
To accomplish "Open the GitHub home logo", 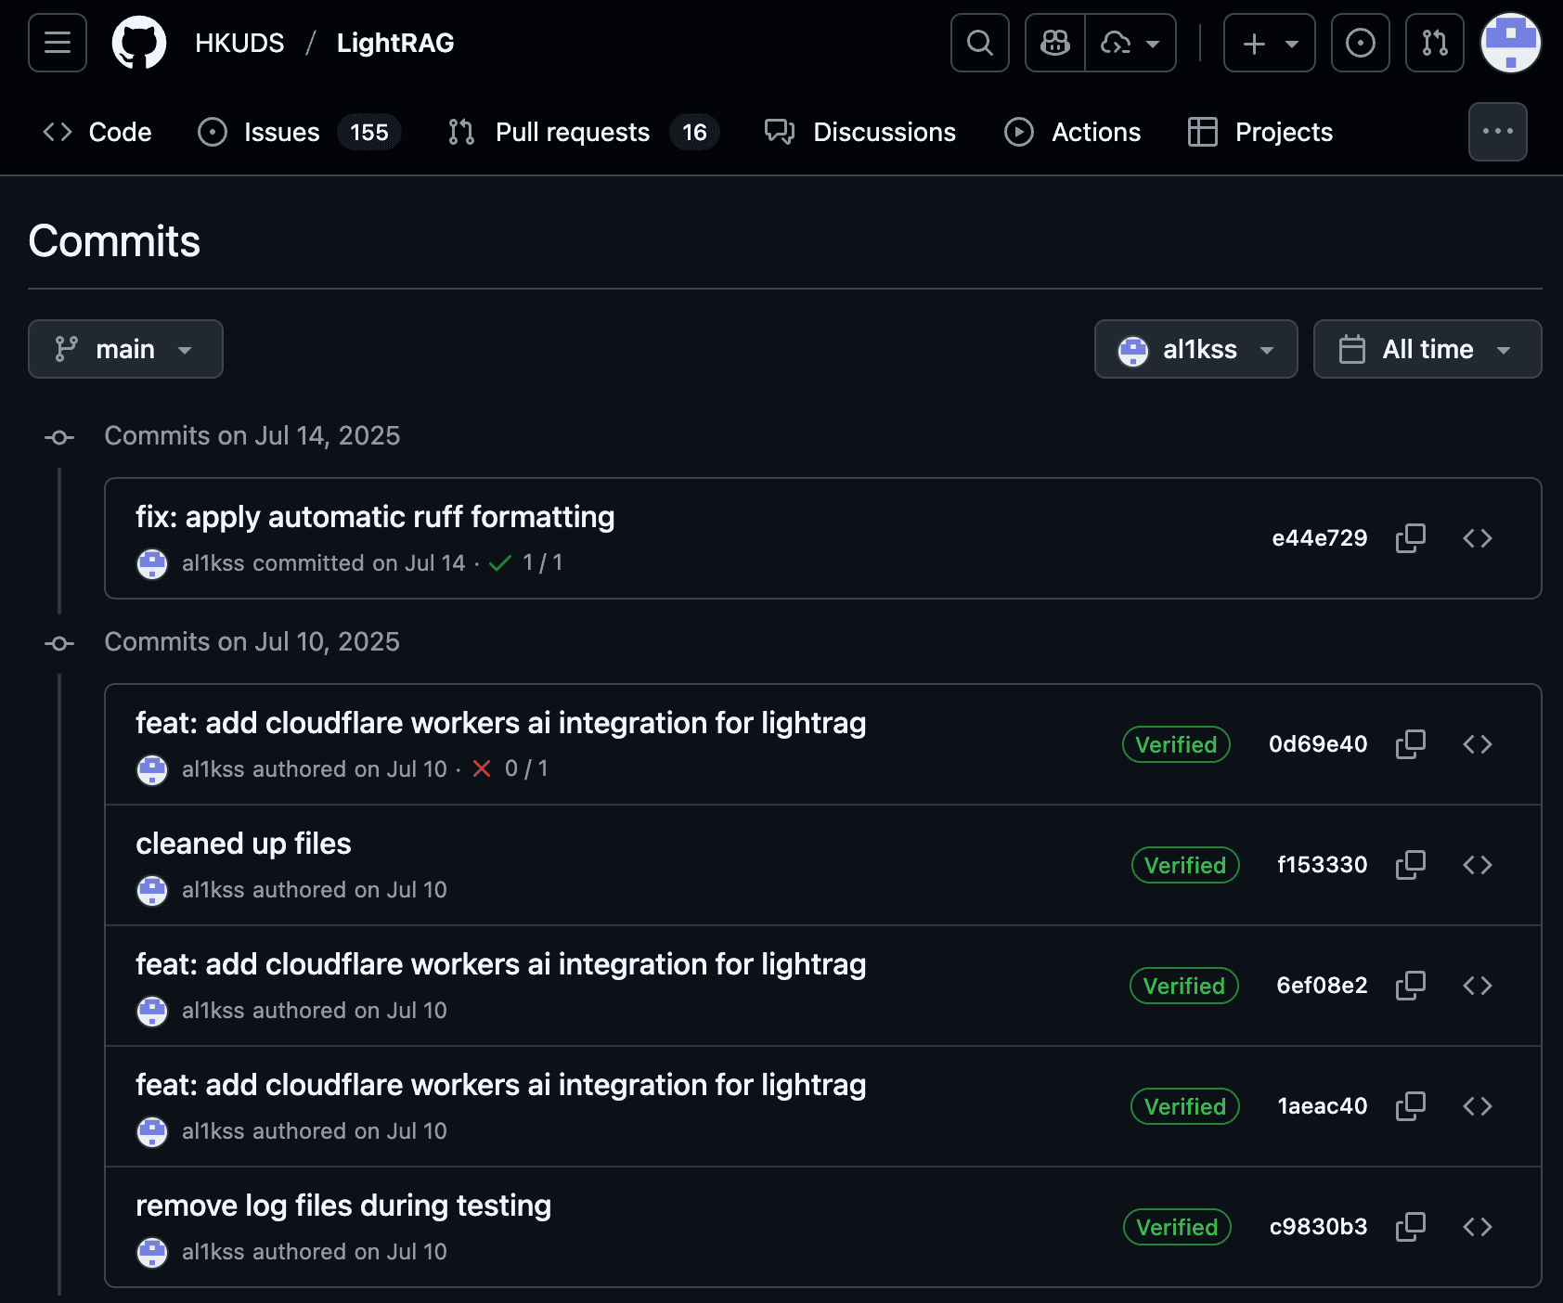I will pos(137,43).
